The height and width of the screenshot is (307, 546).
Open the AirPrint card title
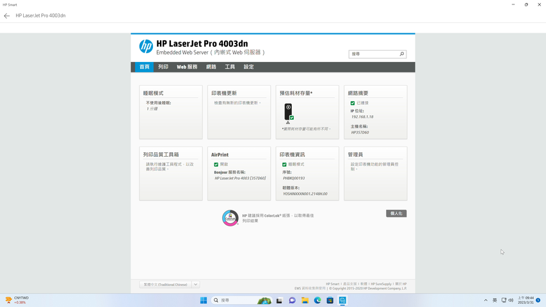click(x=220, y=155)
